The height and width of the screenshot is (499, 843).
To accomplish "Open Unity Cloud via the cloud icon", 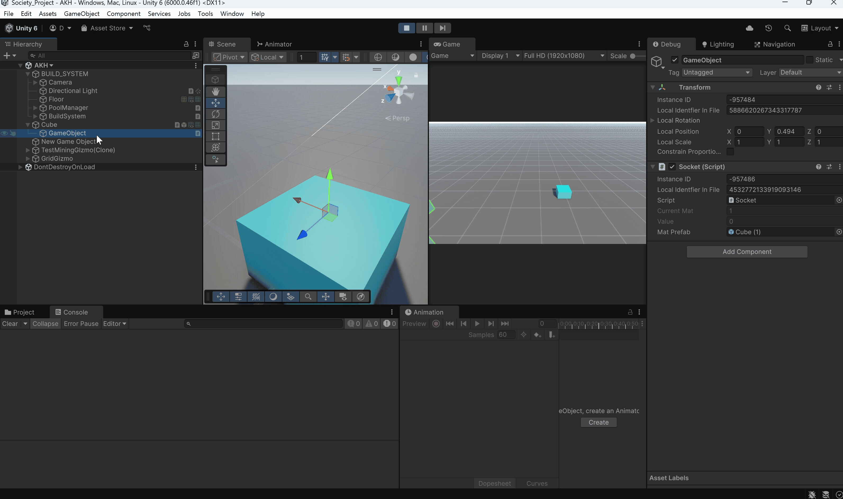I will click(x=749, y=28).
